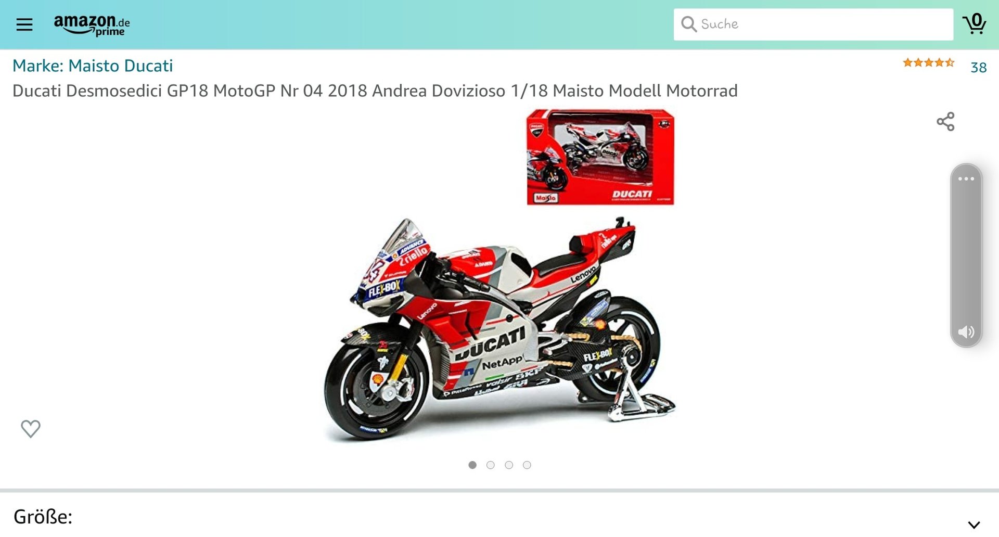Open the three-dots overlay options
The image size is (999, 537).
pos(966,179)
